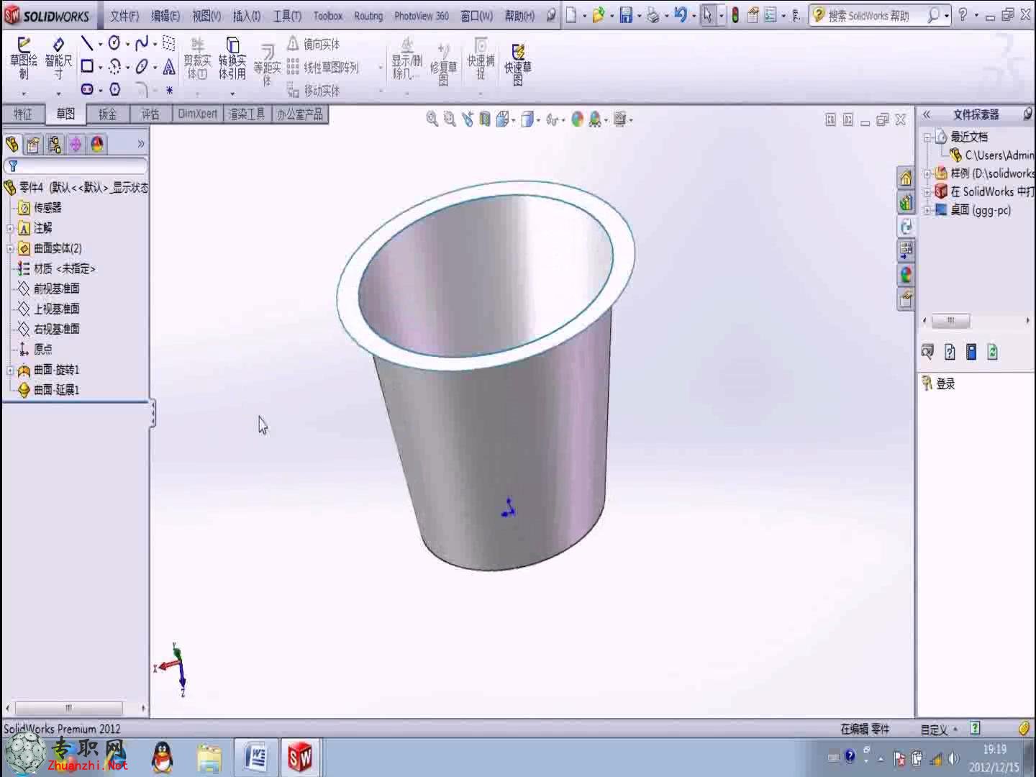The width and height of the screenshot is (1036, 777).
Task: Click 智能尺寸 smart dimension tool
Action: pyautogui.click(x=58, y=59)
